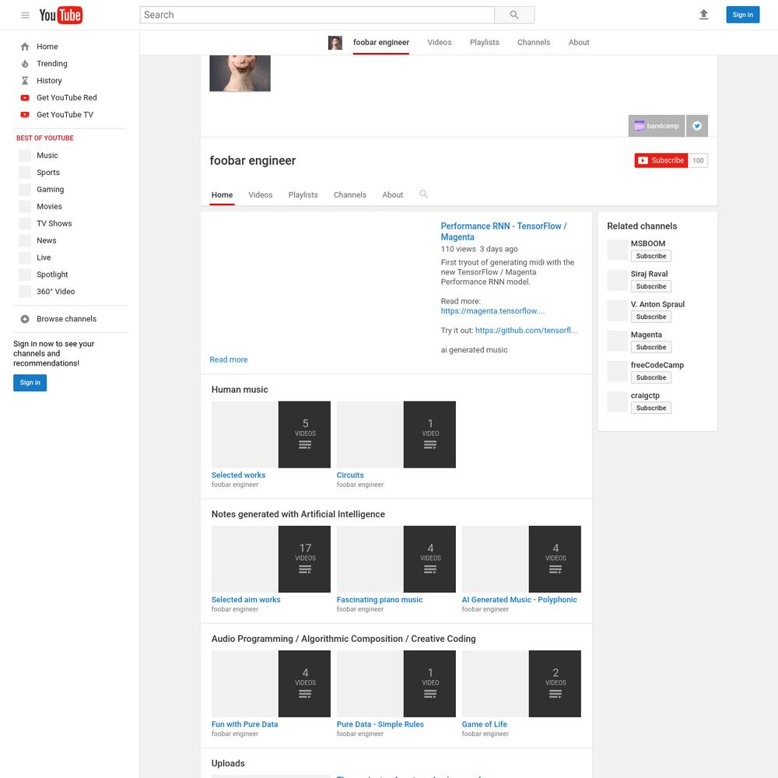Subscribe to freeCodeCamp channel
778x778 pixels.
(x=651, y=377)
